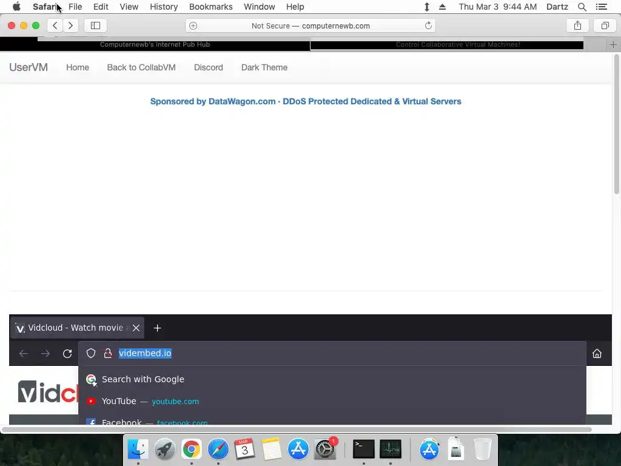This screenshot has width=621, height=466.
Task: Open the Edit menu
Action: pyautogui.click(x=101, y=7)
